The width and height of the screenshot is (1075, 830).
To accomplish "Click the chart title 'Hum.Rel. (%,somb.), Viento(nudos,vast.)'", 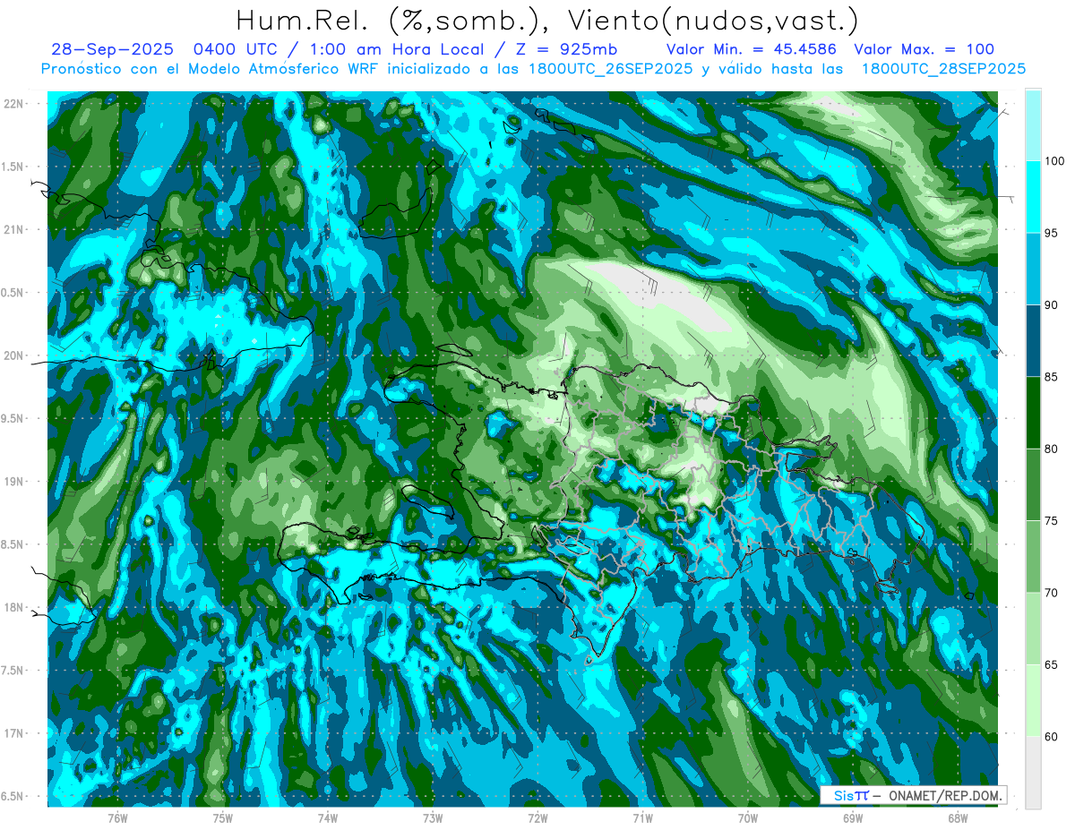I will (x=547, y=20).
